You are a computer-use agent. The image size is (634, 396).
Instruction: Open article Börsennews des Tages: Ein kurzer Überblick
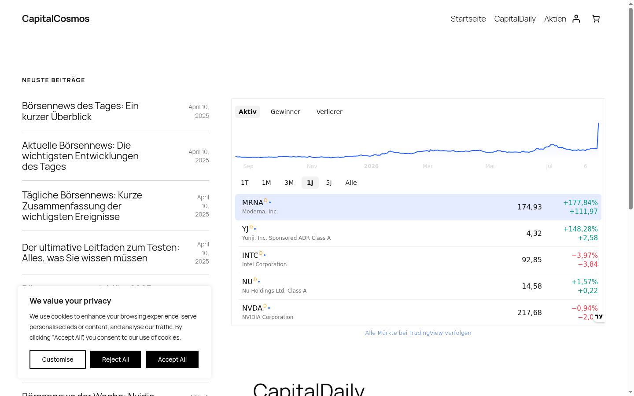80,111
